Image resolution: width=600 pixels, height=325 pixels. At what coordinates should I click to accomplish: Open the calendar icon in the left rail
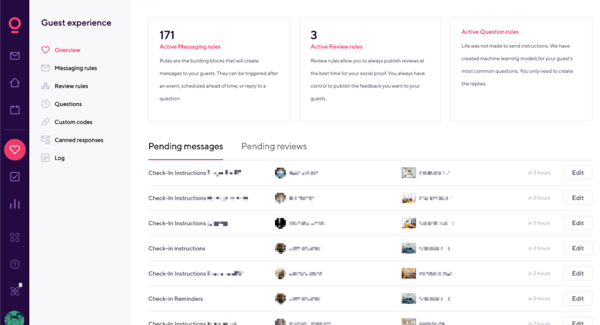click(14, 110)
